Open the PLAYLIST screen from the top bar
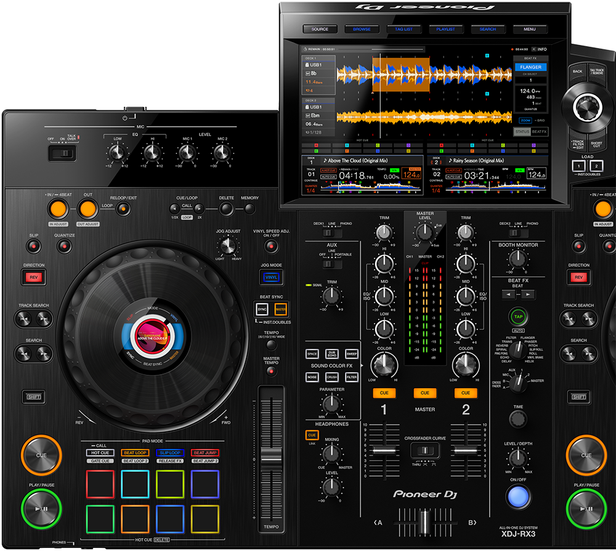Viewport: 616px width, 551px height. click(x=445, y=28)
